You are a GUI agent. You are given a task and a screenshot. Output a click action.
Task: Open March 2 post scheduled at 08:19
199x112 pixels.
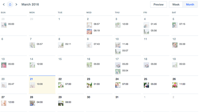[x=93, y=31]
